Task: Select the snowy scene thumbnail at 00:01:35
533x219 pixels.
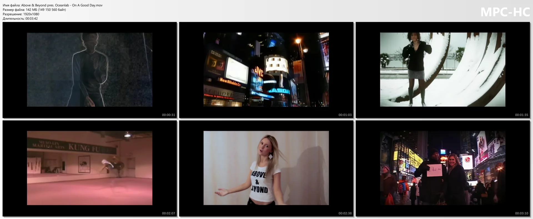Action: point(443,70)
